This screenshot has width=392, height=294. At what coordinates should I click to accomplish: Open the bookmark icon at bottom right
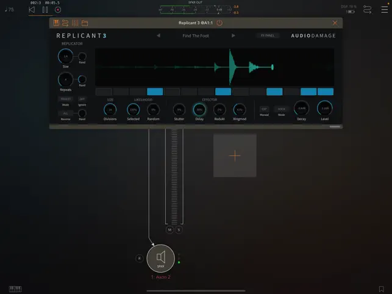[x=381, y=289]
